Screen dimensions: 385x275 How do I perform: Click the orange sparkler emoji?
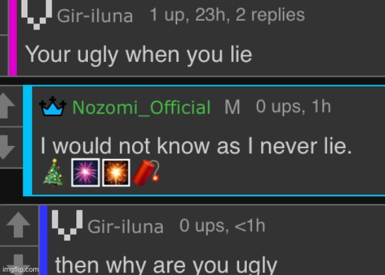(x=116, y=173)
